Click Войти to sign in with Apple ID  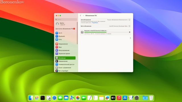tap(62, 23)
